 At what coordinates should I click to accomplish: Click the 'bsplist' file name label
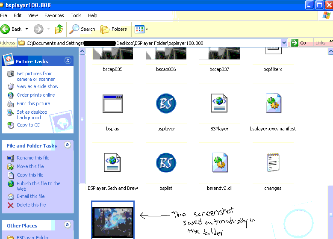[166, 188]
